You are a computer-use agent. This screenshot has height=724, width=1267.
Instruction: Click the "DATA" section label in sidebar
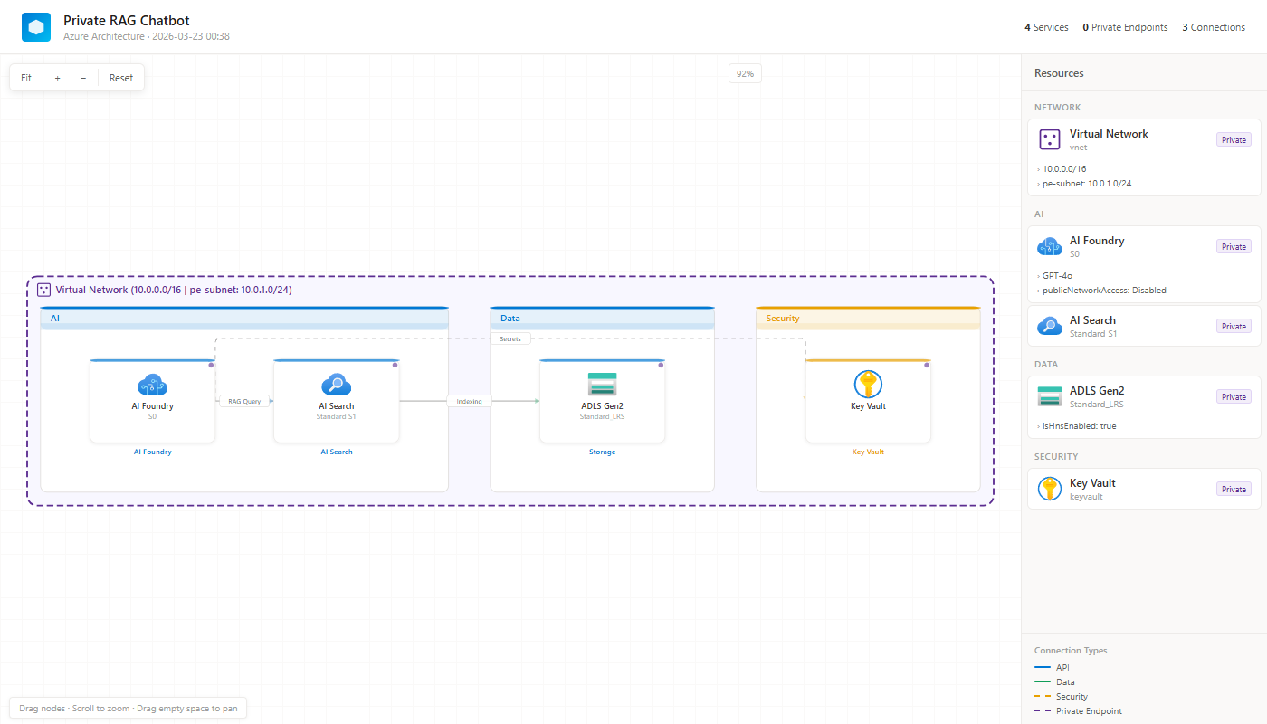click(x=1047, y=365)
